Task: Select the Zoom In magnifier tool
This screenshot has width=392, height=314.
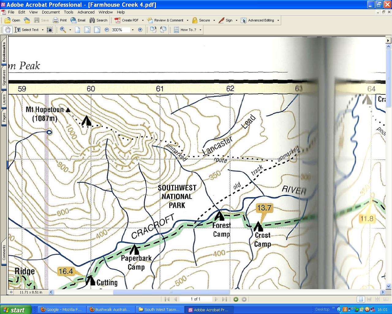Action: tap(63, 30)
